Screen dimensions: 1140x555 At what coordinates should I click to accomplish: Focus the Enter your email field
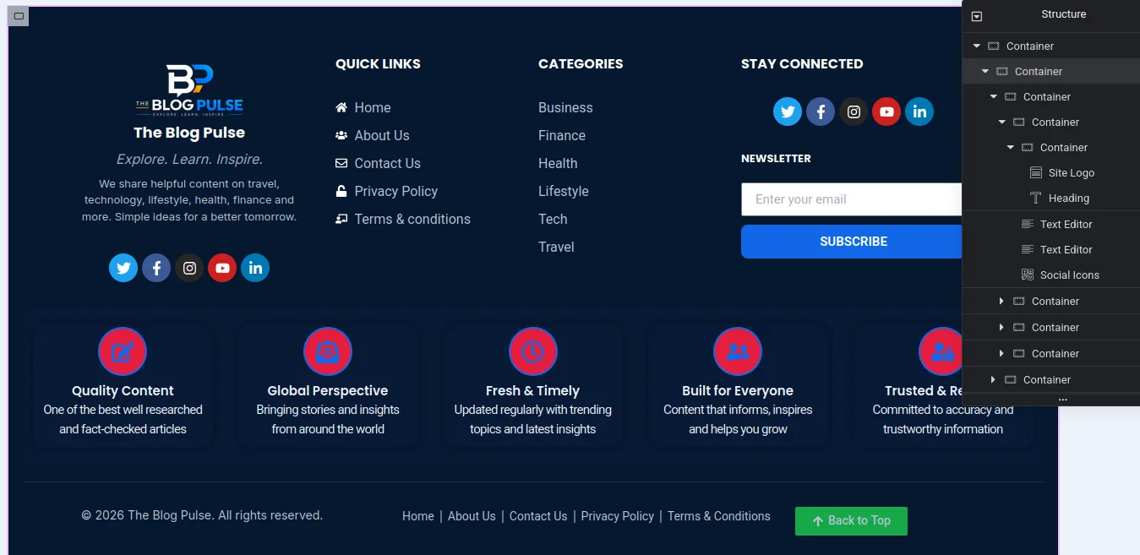click(x=852, y=199)
